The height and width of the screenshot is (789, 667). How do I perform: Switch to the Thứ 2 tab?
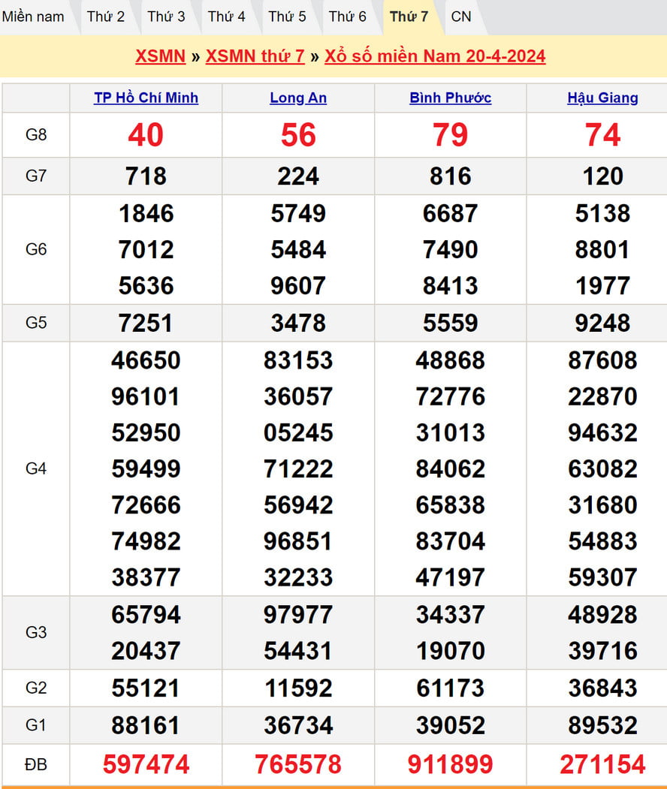(106, 17)
